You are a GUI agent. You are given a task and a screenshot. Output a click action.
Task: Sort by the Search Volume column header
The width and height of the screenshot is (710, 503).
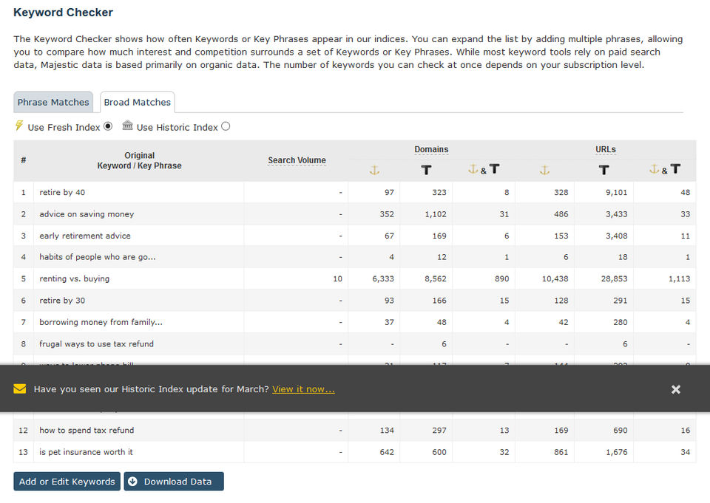click(x=297, y=160)
